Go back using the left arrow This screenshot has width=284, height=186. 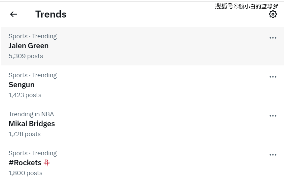point(14,14)
